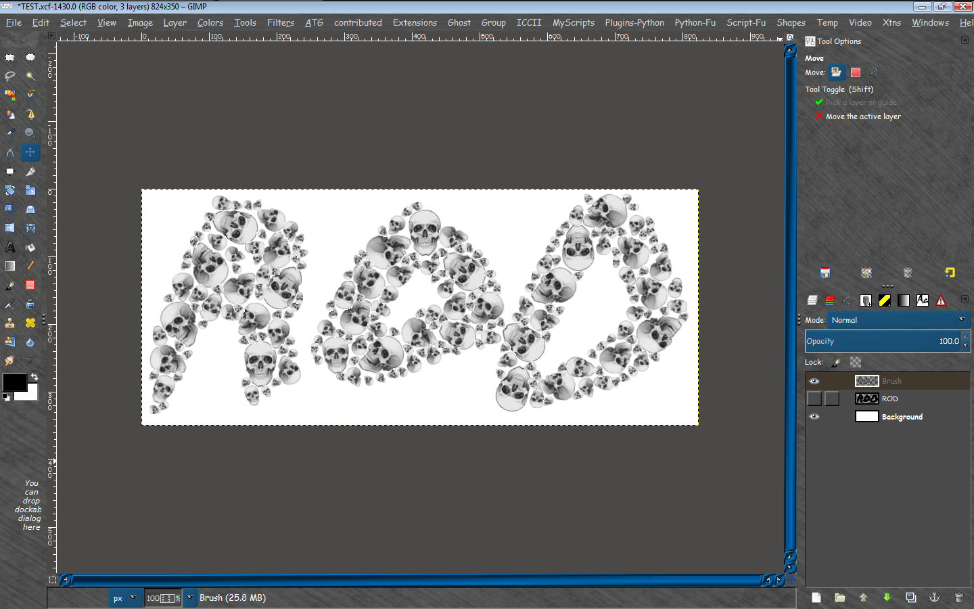Hide the Brush layer
The image size is (974, 609).
[x=814, y=381]
